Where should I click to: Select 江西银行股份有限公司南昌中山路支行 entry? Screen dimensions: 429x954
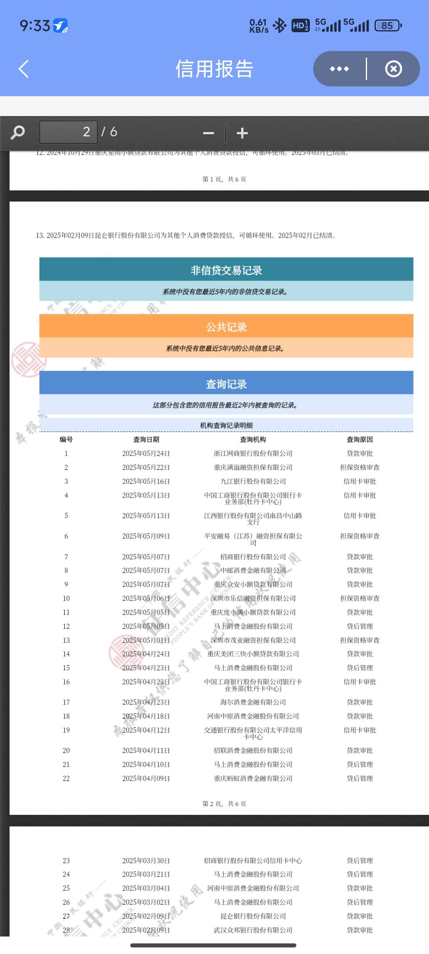click(x=253, y=519)
